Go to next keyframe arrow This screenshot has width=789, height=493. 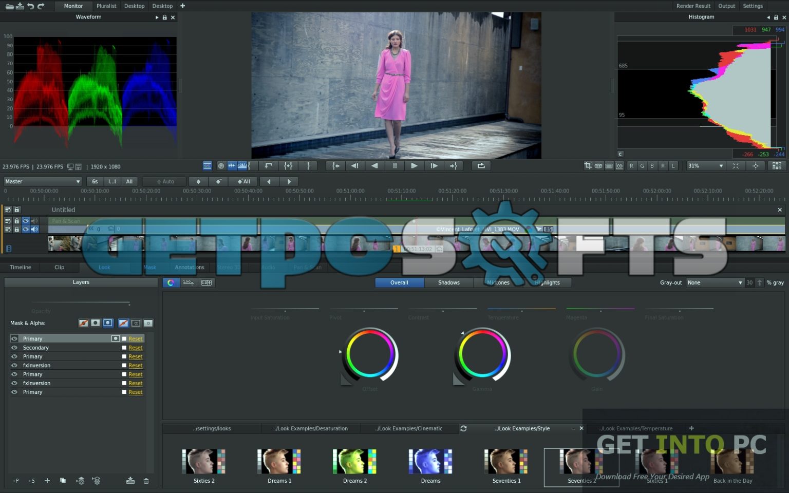[289, 181]
